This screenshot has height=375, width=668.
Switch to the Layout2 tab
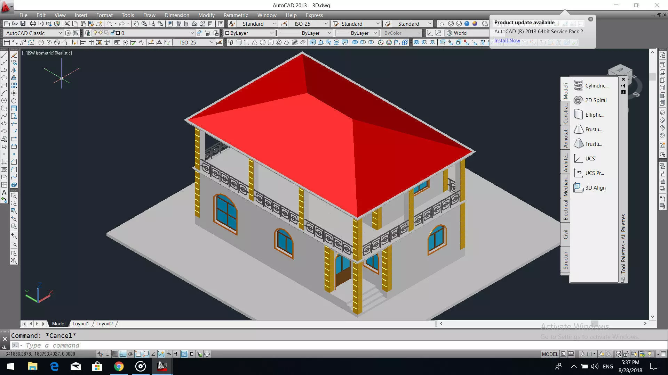coord(104,324)
